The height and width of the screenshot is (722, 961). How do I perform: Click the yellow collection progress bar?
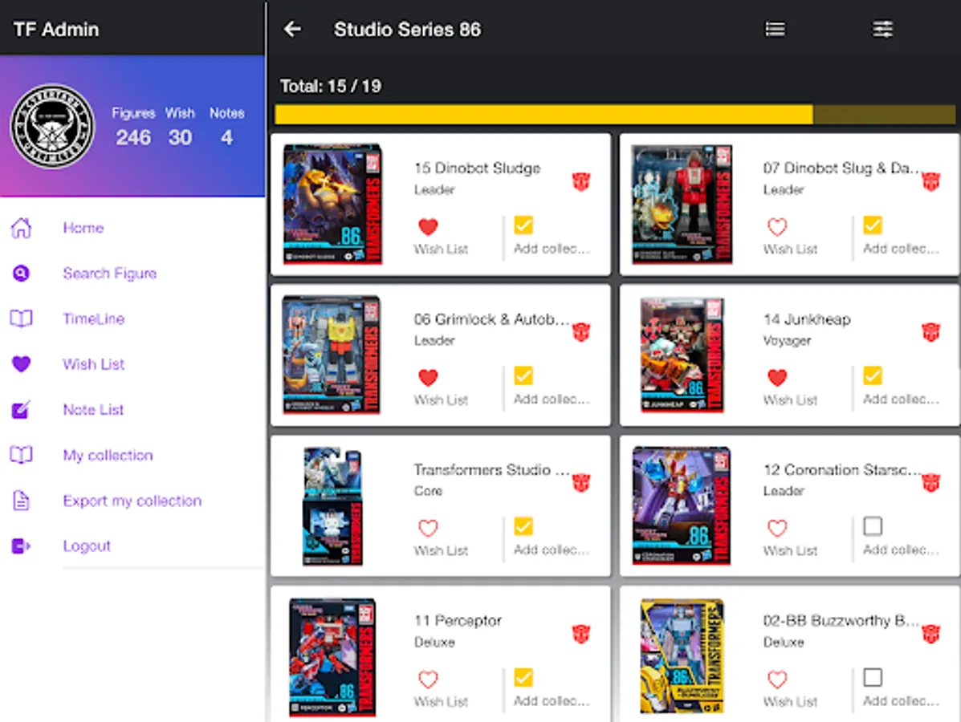(615, 115)
